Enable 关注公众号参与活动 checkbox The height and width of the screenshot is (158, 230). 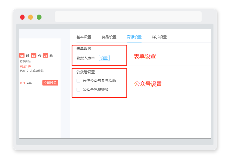78,81
